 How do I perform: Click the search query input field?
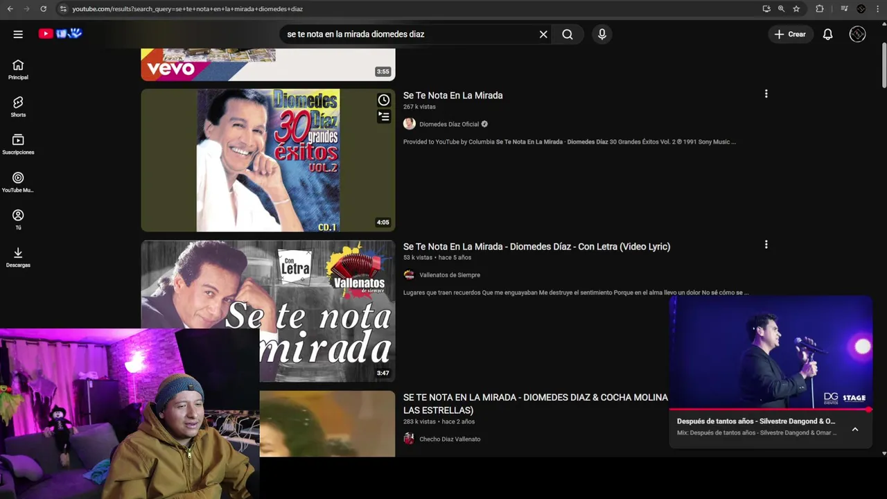pos(409,34)
